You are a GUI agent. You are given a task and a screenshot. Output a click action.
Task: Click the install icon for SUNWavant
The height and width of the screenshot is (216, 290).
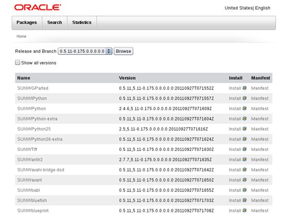tap(244, 180)
